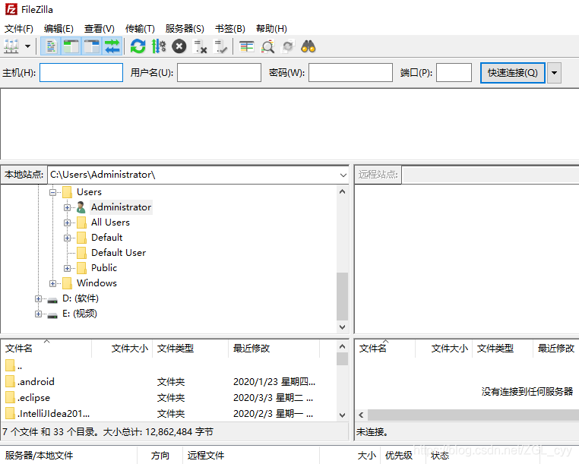Disconnect from current server icon
579x464 pixels.
click(x=200, y=46)
